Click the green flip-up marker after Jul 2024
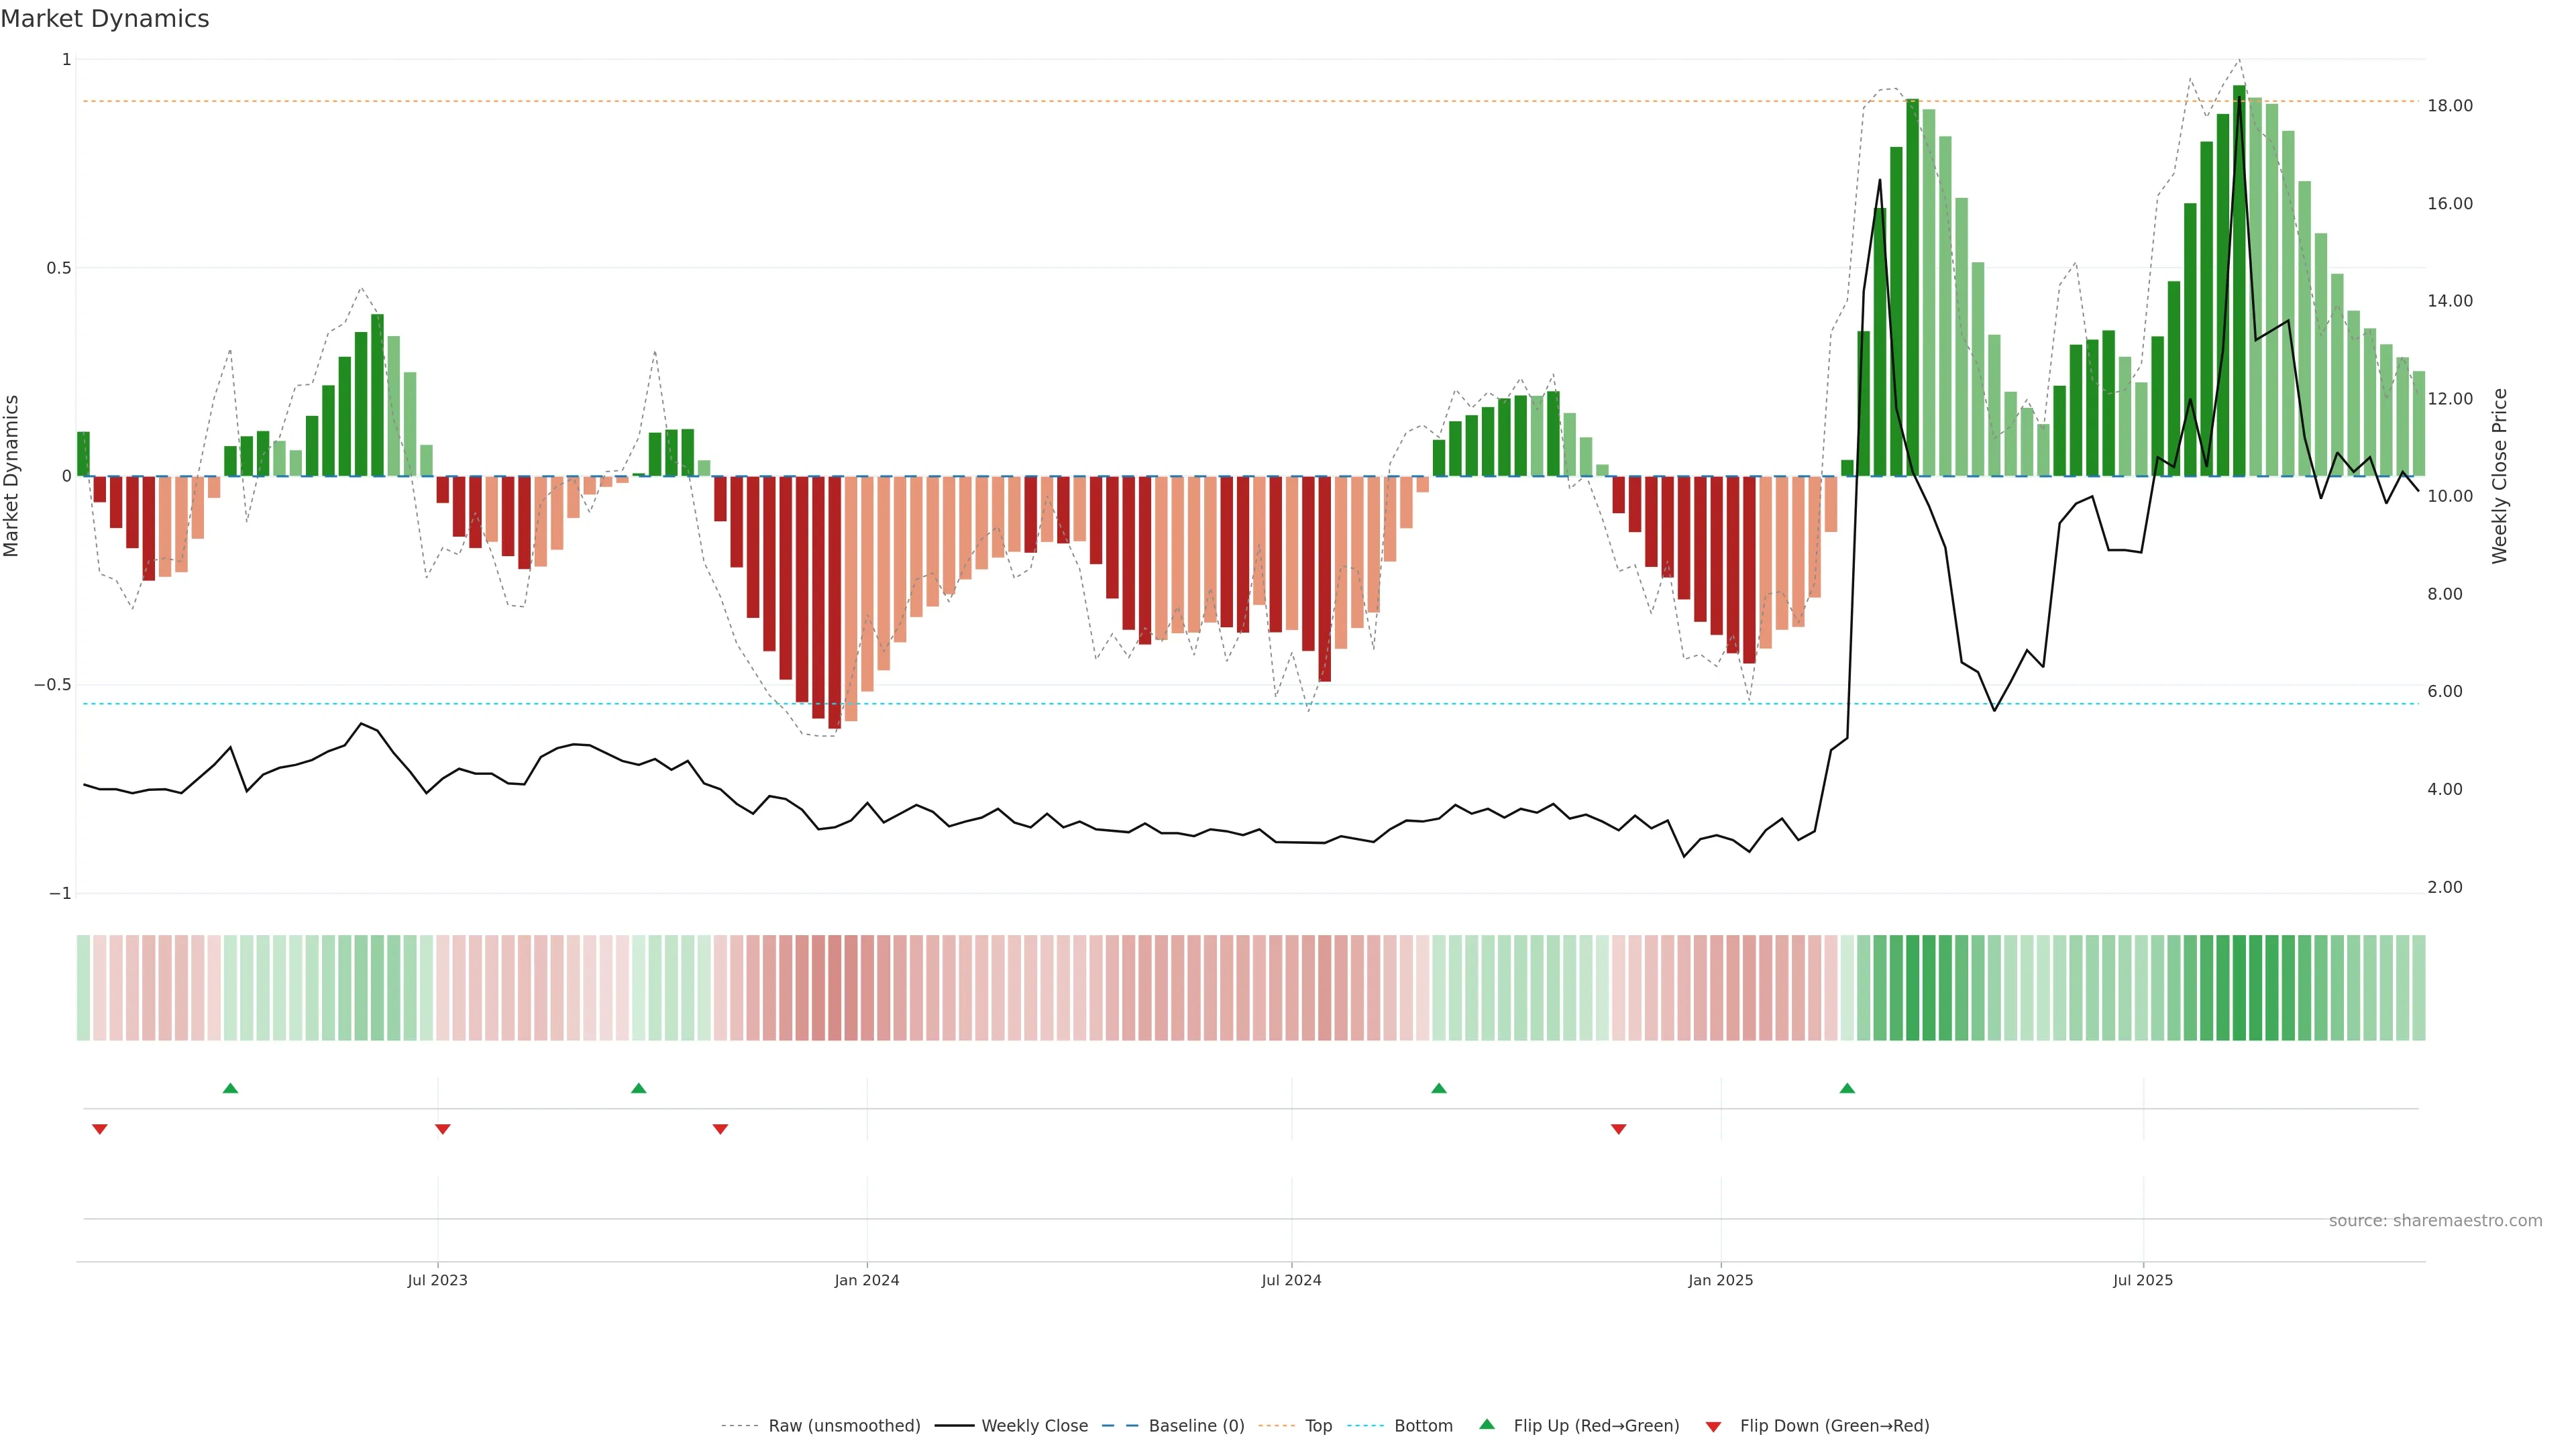 (1438, 1088)
